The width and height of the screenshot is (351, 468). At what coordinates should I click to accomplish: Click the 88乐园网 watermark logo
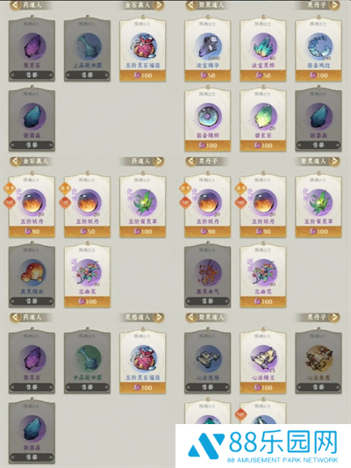pos(263,444)
